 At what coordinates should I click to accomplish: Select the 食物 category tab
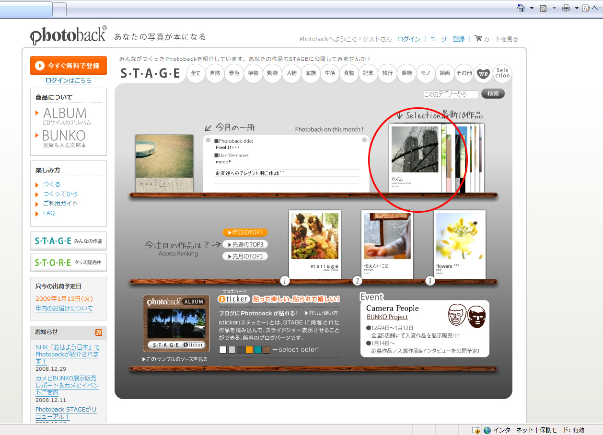[349, 73]
